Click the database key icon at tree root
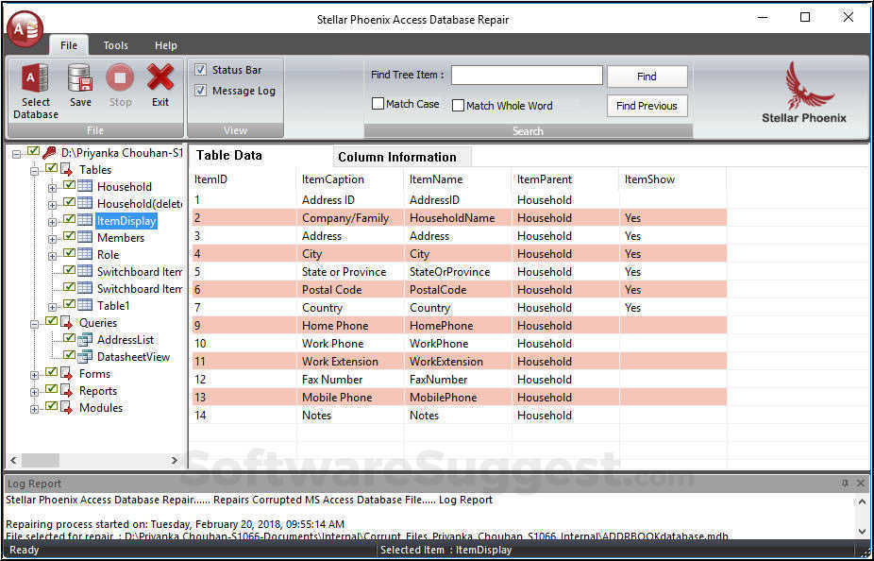Image resolution: width=874 pixels, height=561 pixels. 50,153
